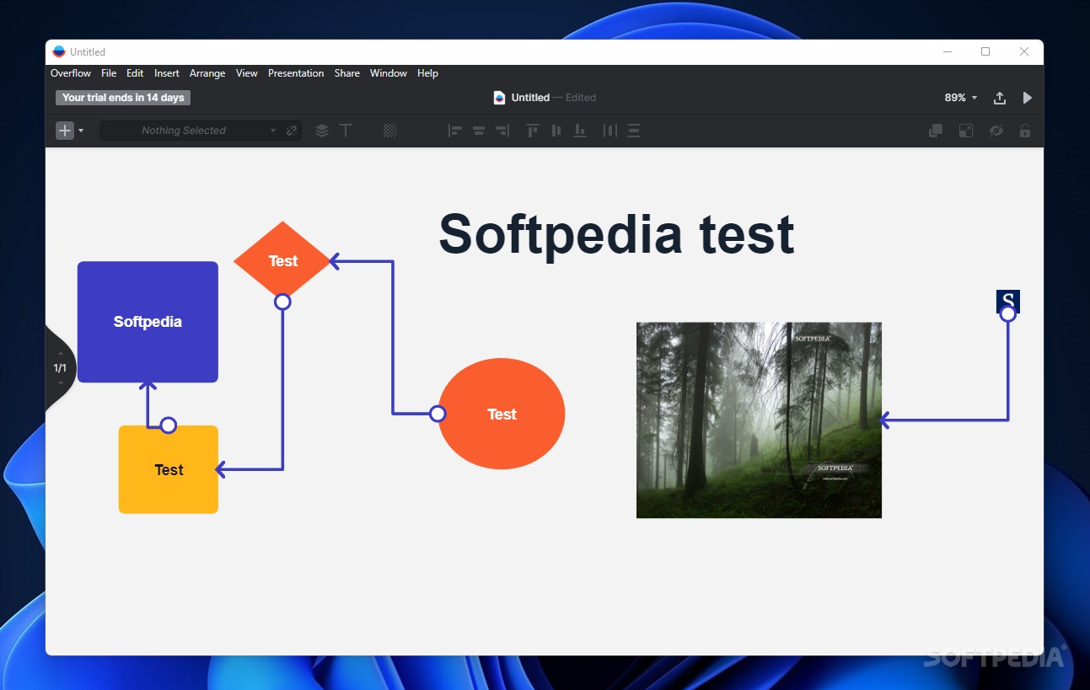
Task: Open the File menu
Action: point(109,73)
